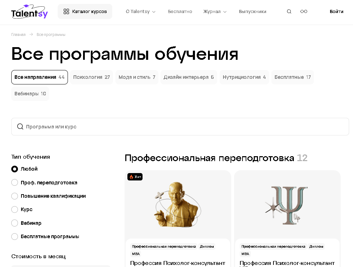Click the Профессиональная переподготовка tag on the Хит card
This screenshot has height=267, width=353.
point(164,247)
